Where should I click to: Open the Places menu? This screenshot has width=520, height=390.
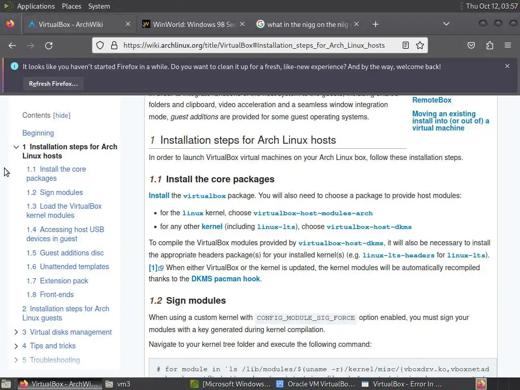tap(71, 6)
